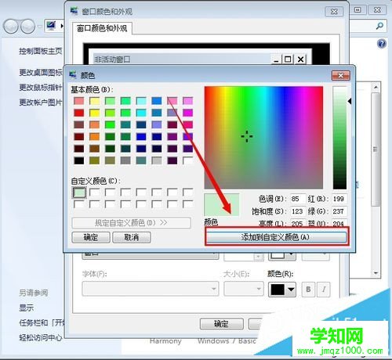Select the second empty custom color slot
The height and width of the screenshot is (360, 392).
click(x=95, y=193)
